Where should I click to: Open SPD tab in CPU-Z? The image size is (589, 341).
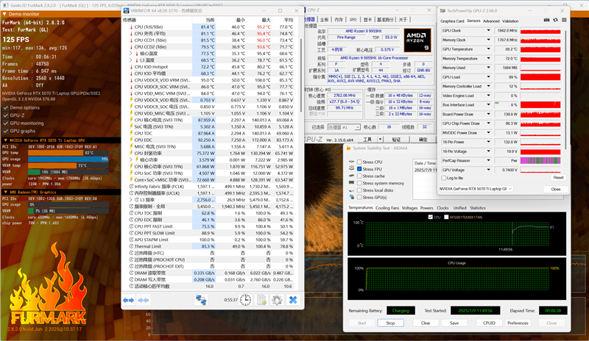(353, 20)
